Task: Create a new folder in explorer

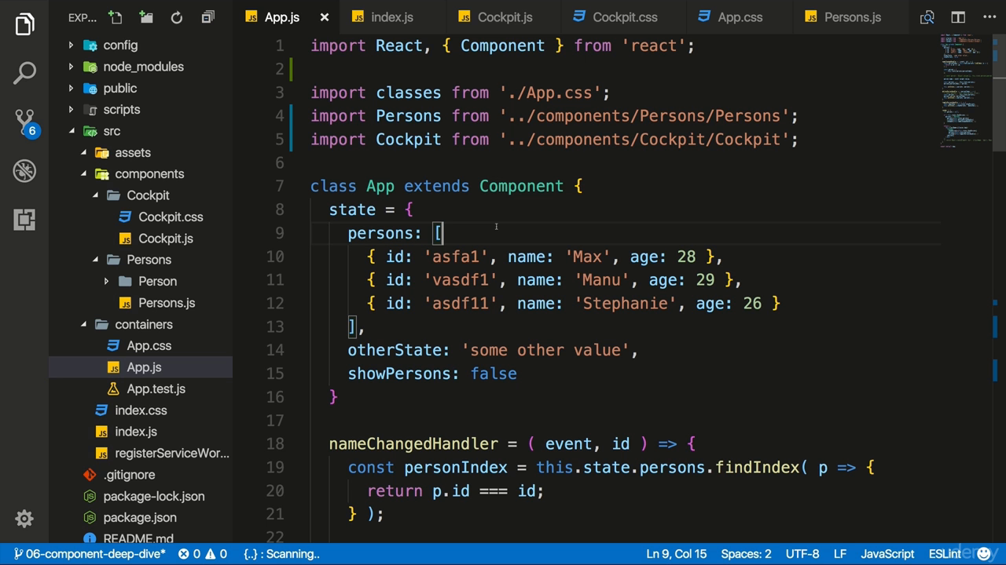Action: point(146,17)
